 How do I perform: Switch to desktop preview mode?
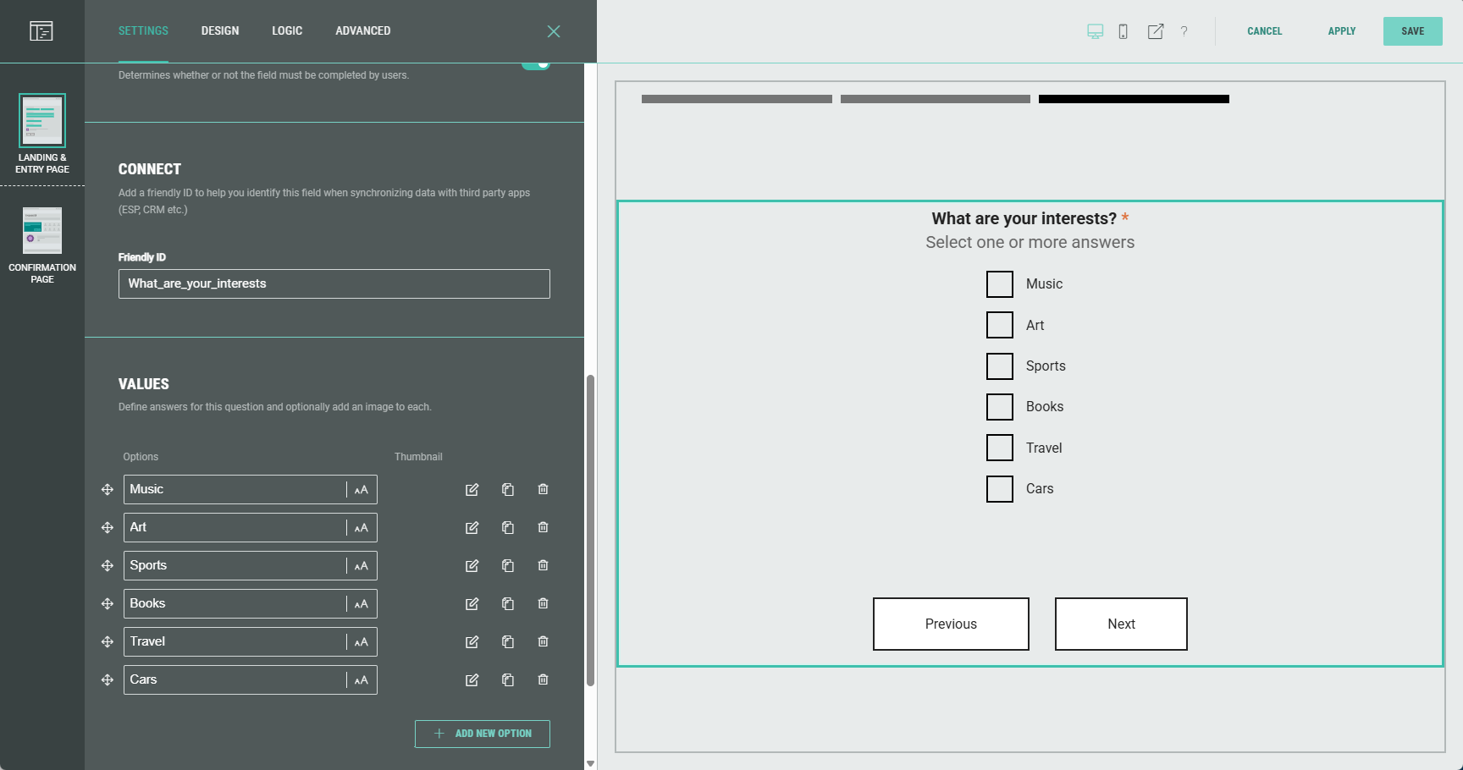(1095, 31)
